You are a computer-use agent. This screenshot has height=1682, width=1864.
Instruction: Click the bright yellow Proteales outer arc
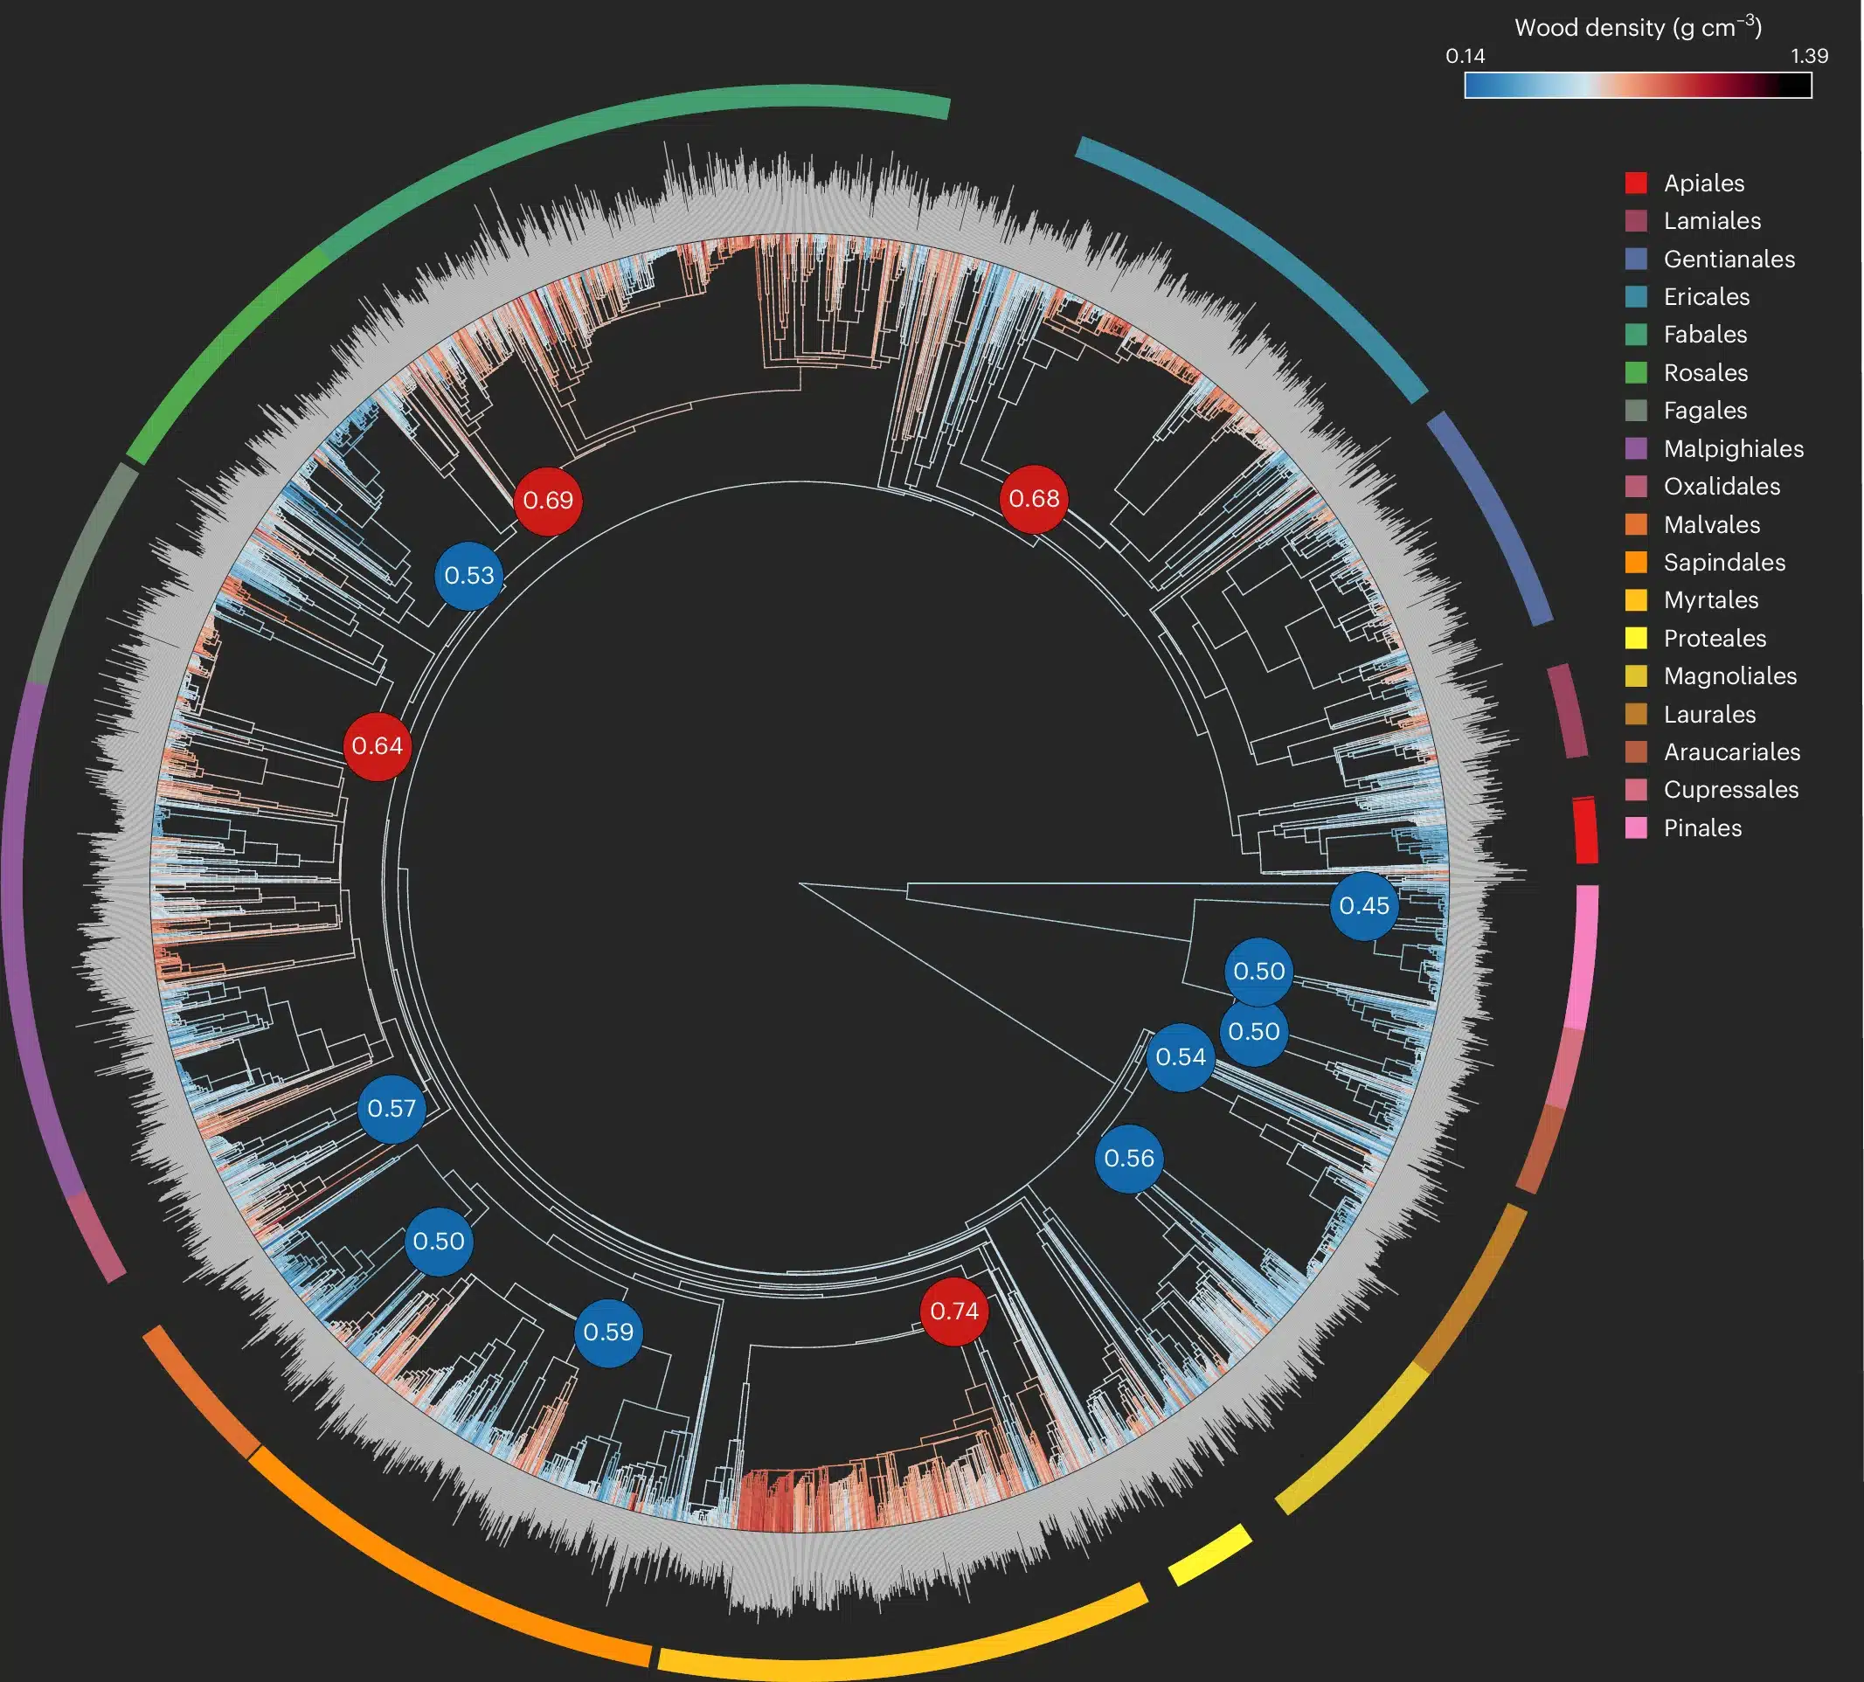(1210, 1555)
